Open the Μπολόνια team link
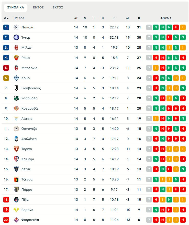The image size is (189, 225). [x=29, y=68]
